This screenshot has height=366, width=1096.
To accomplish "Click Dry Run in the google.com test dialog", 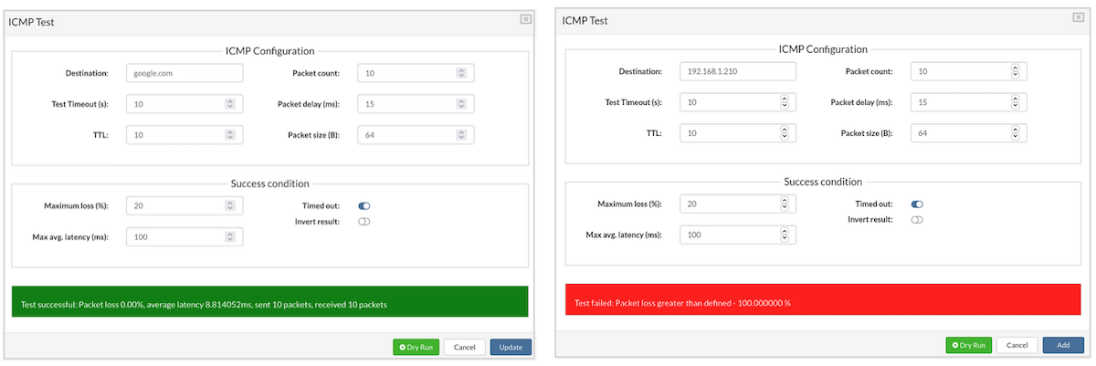I will coord(416,347).
